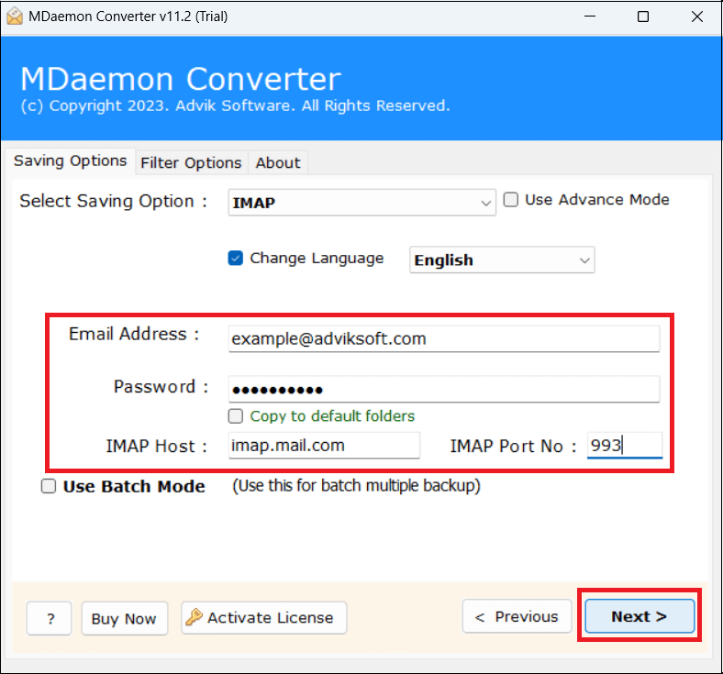Click the Activate License button
The height and width of the screenshot is (674, 723).
[263, 617]
